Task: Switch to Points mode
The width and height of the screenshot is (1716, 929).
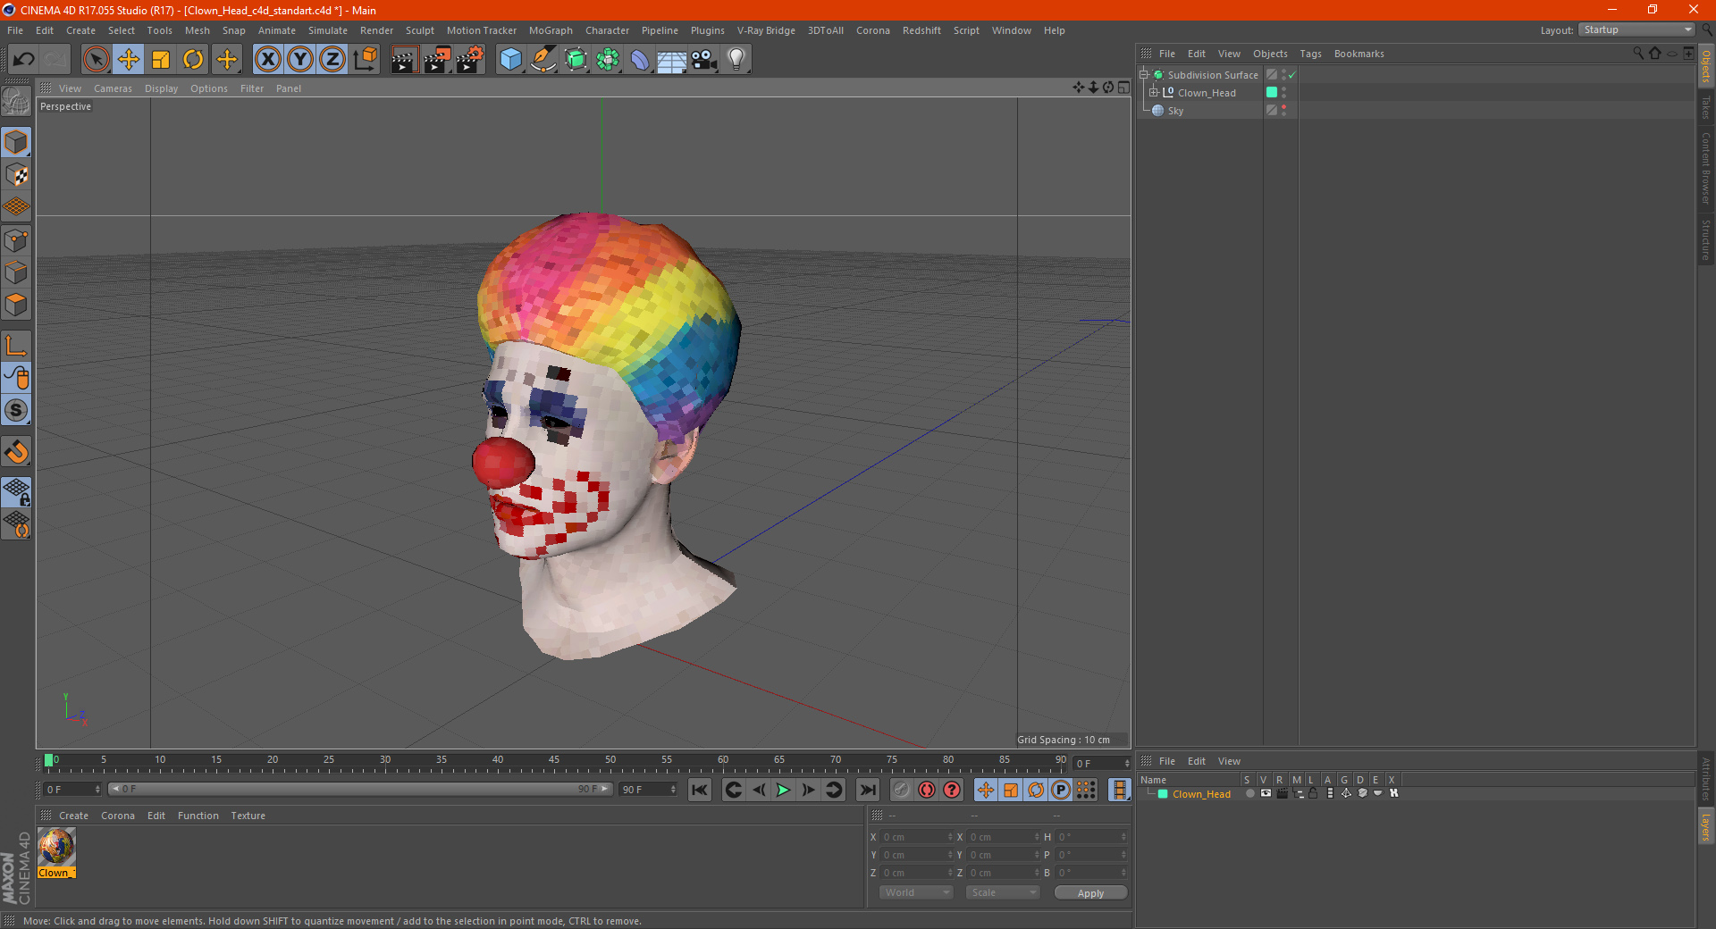Action: pos(16,240)
